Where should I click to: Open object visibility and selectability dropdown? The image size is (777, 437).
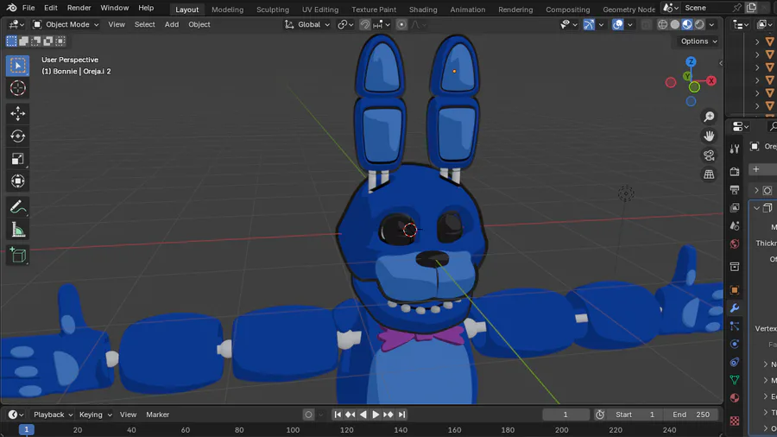(x=569, y=24)
